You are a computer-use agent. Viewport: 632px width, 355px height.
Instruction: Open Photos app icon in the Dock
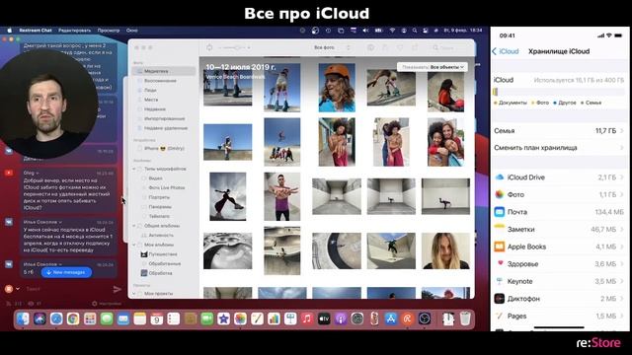pos(240,319)
